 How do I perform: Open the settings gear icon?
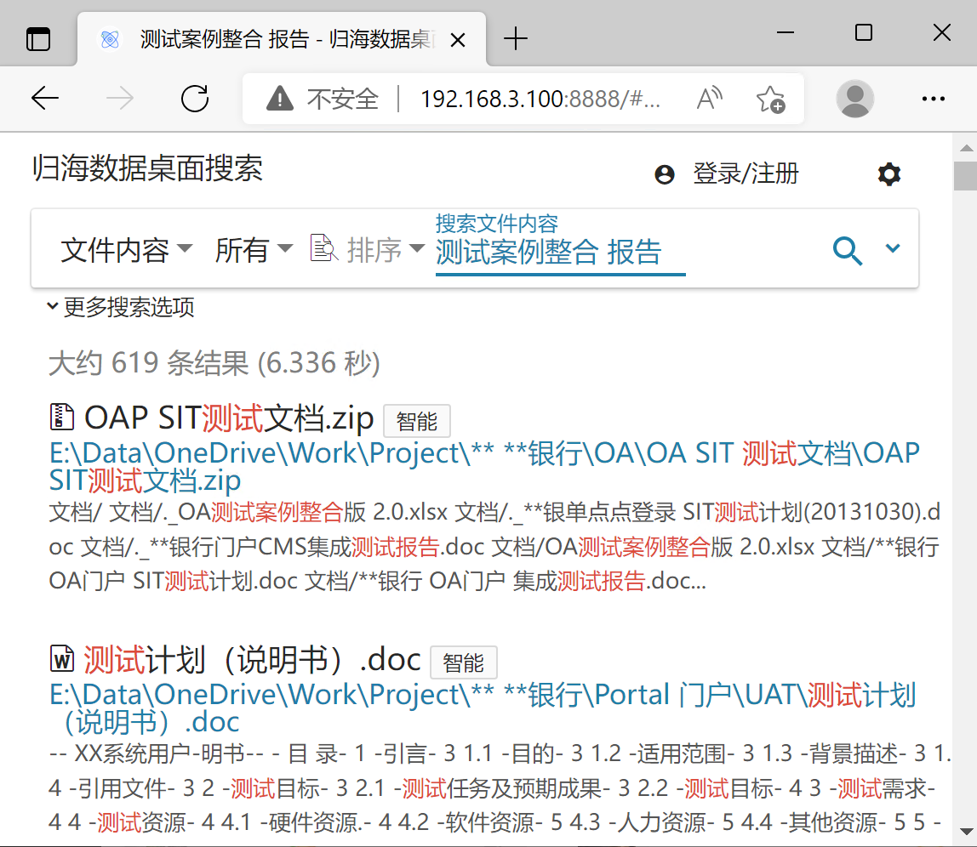[x=889, y=173]
